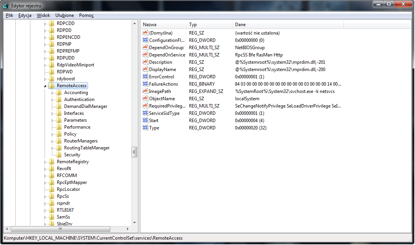Expand the Authentication subkey
The width and height of the screenshot is (415, 245).
pyautogui.click(x=52, y=100)
